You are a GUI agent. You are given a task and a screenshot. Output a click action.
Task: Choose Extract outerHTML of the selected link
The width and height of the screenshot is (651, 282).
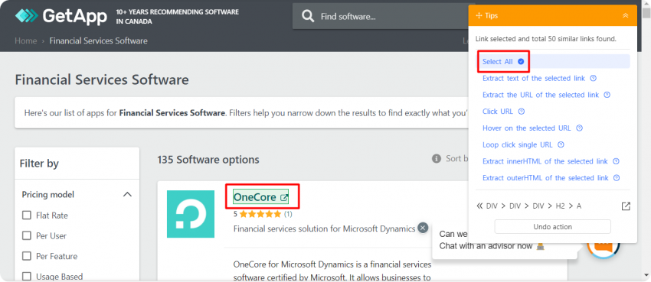pyautogui.click(x=545, y=177)
